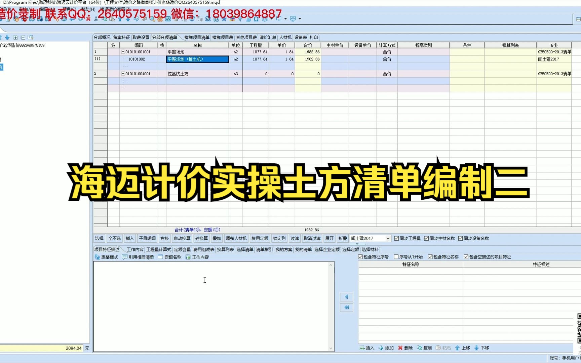Open the 措施项目清单 tab

[x=197, y=37]
